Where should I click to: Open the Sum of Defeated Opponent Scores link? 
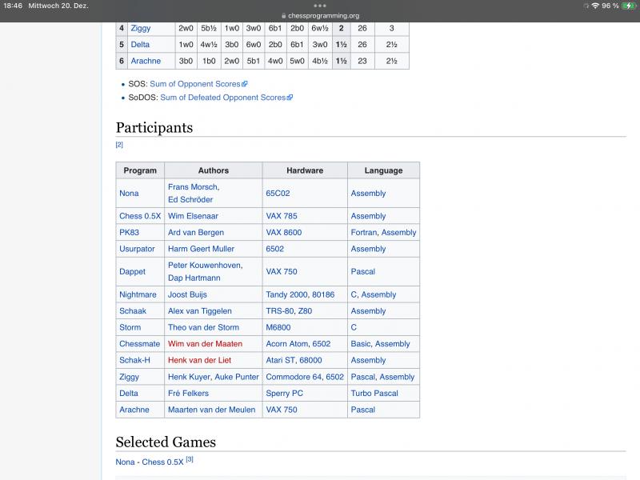tap(226, 98)
